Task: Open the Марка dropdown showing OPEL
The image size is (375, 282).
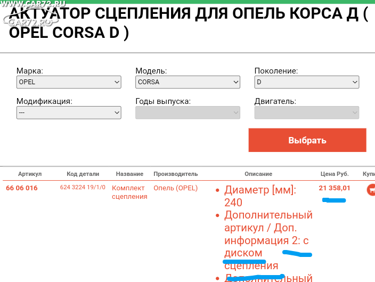Action: point(69,82)
